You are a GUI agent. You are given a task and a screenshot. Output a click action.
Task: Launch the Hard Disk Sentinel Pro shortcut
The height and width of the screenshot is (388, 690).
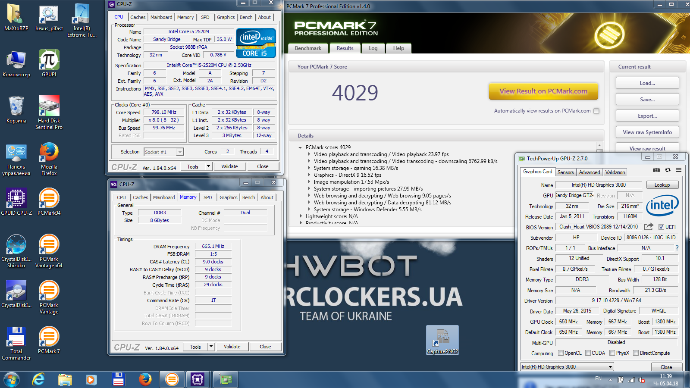[49, 113]
